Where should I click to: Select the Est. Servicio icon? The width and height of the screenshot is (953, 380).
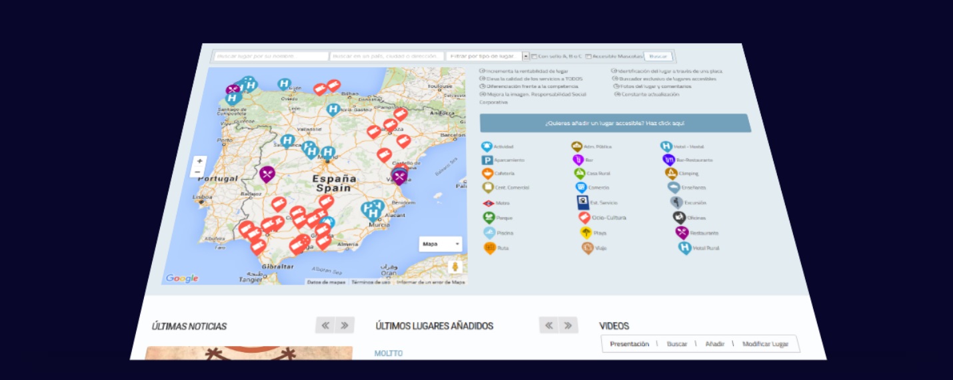(x=583, y=202)
